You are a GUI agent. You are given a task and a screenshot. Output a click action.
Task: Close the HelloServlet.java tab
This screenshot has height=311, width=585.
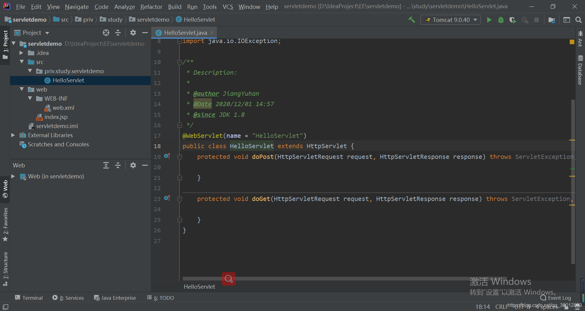tap(212, 33)
